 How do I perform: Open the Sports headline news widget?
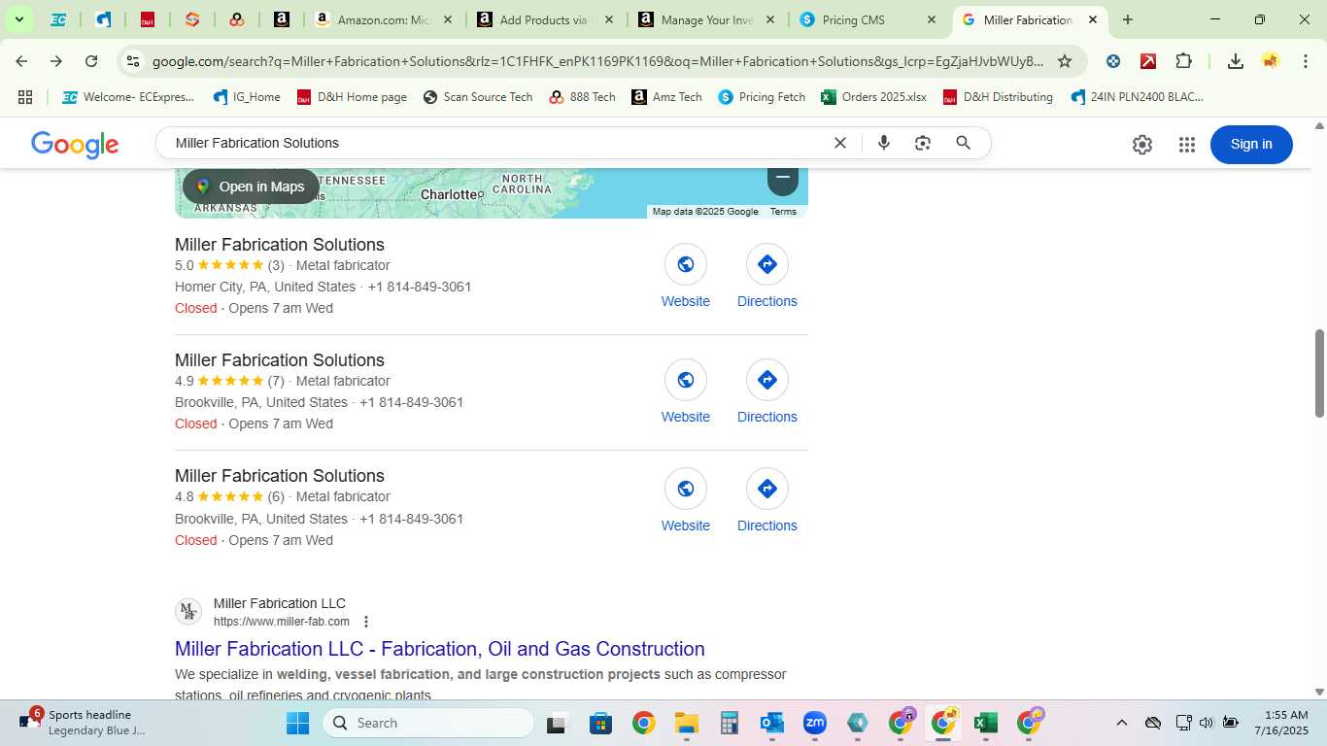click(83, 723)
